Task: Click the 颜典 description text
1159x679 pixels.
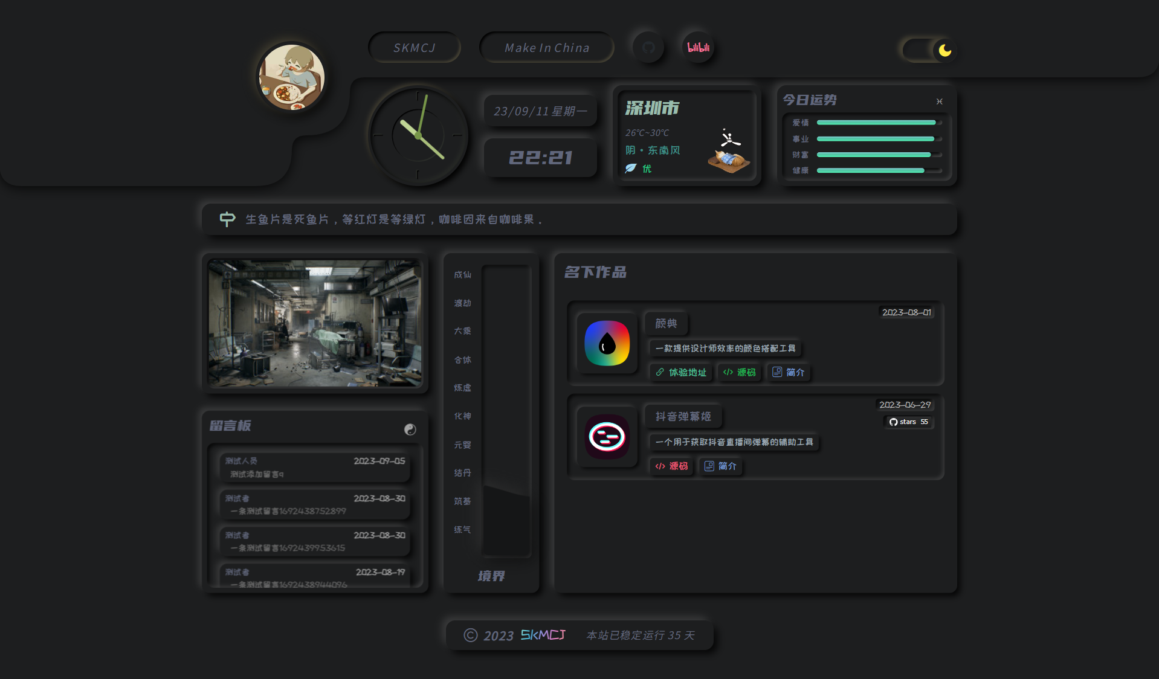Action: pos(725,348)
